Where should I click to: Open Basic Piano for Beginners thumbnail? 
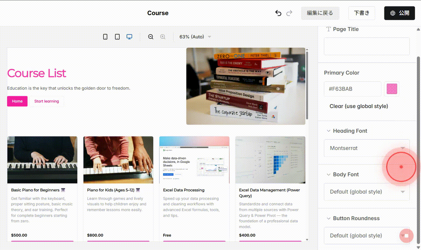(42, 160)
